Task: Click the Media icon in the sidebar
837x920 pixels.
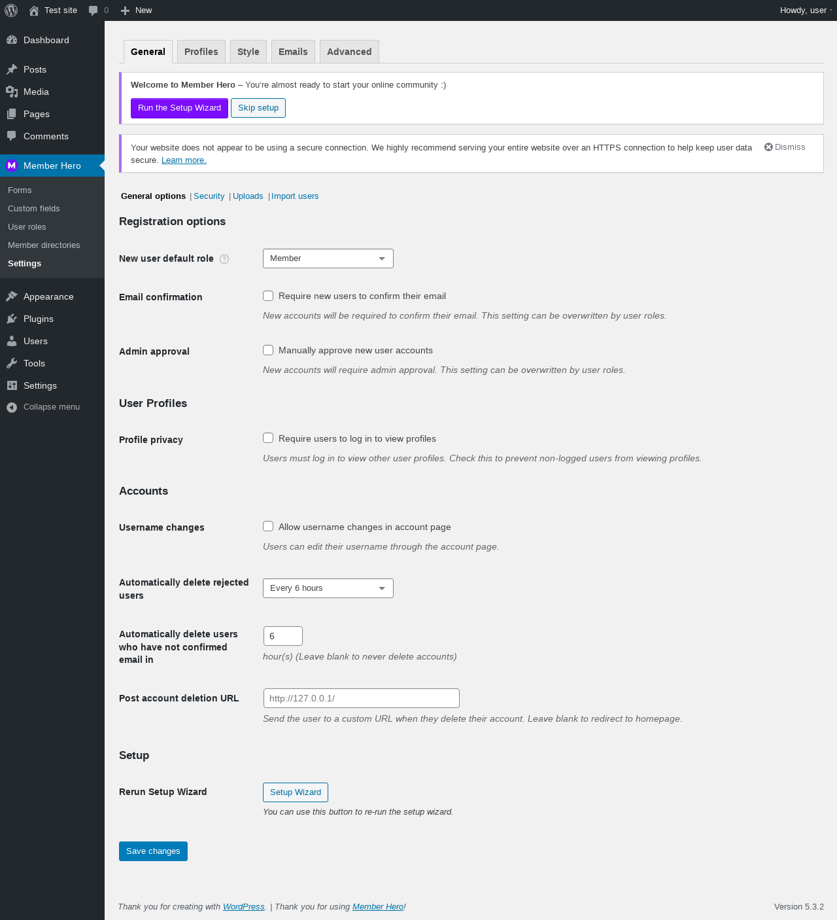Action: 12,92
